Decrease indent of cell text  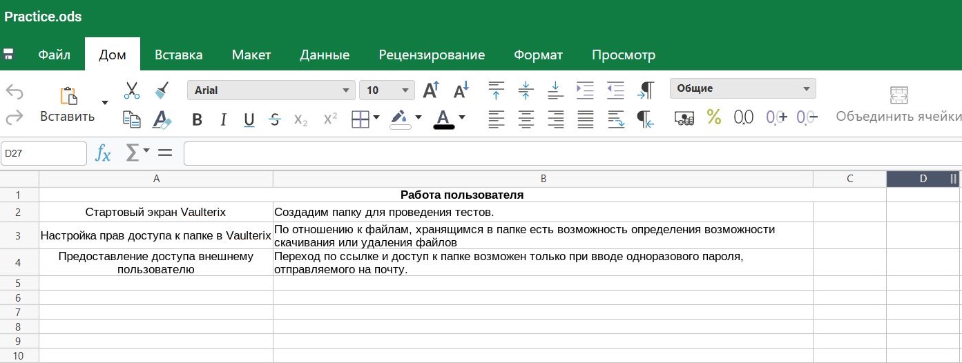(615, 90)
